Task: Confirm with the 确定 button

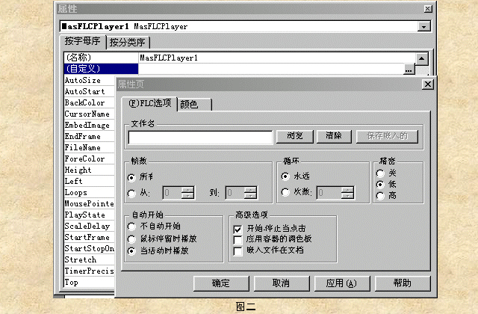Action: [x=220, y=283]
